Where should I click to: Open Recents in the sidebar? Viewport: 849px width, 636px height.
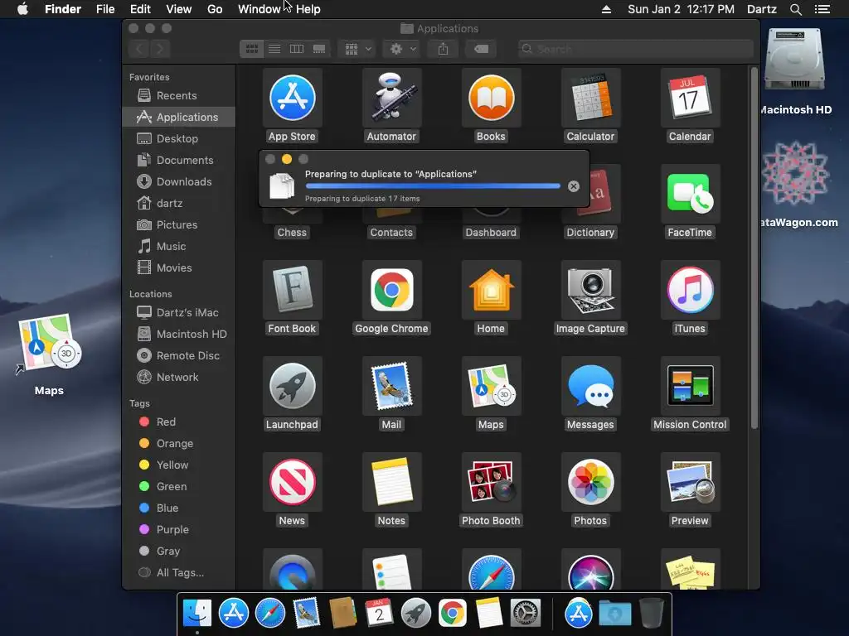click(179, 96)
